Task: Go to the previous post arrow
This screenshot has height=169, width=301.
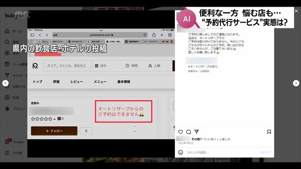Action: 5,83
